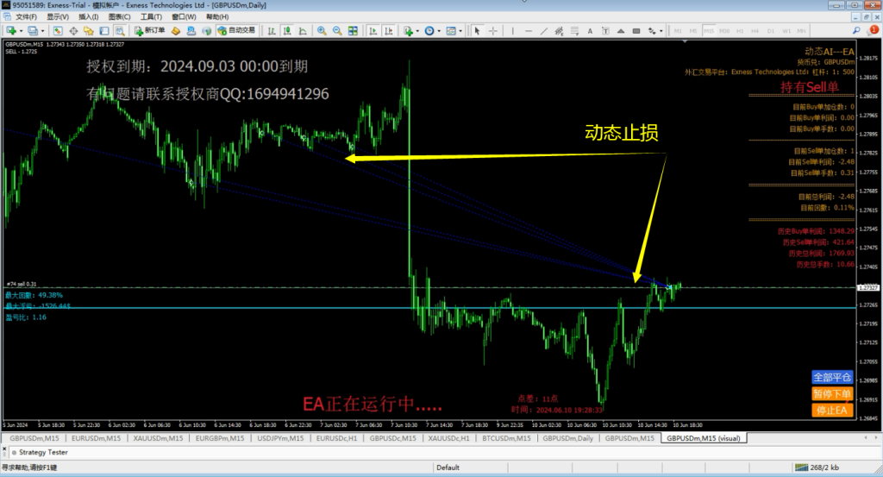The height and width of the screenshot is (477, 883).
Task: Click the zoom out magnifier icon
Action: [336, 30]
